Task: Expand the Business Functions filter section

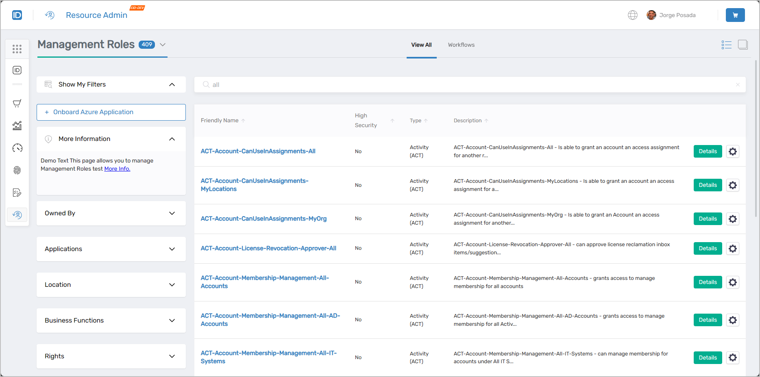Action: click(172, 320)
